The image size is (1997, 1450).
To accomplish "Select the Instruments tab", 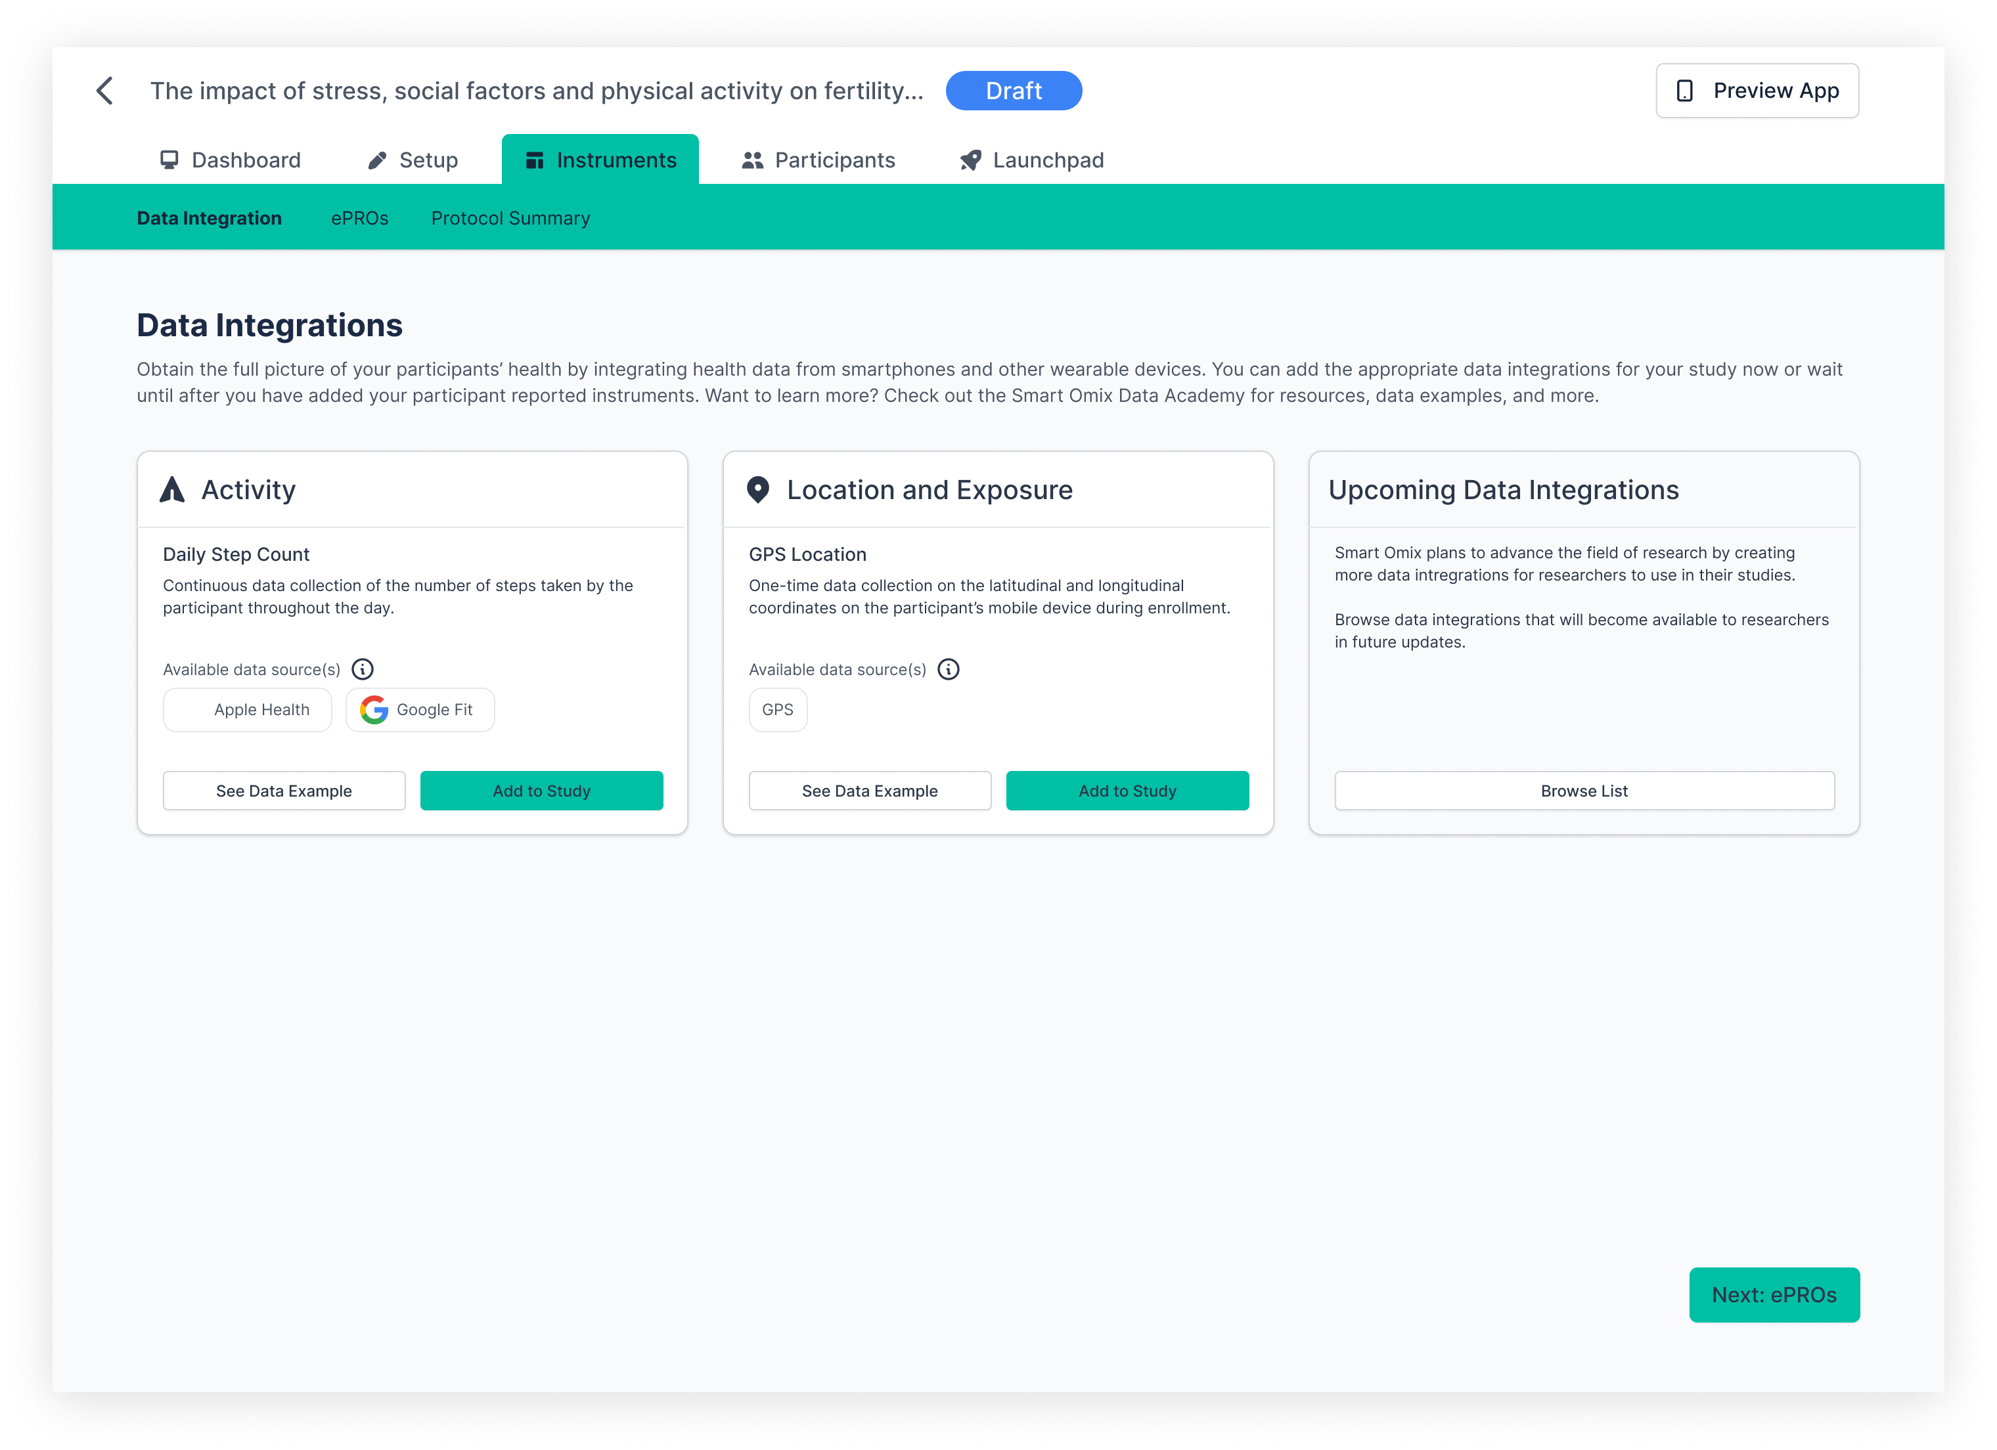I will coord(600,160).
